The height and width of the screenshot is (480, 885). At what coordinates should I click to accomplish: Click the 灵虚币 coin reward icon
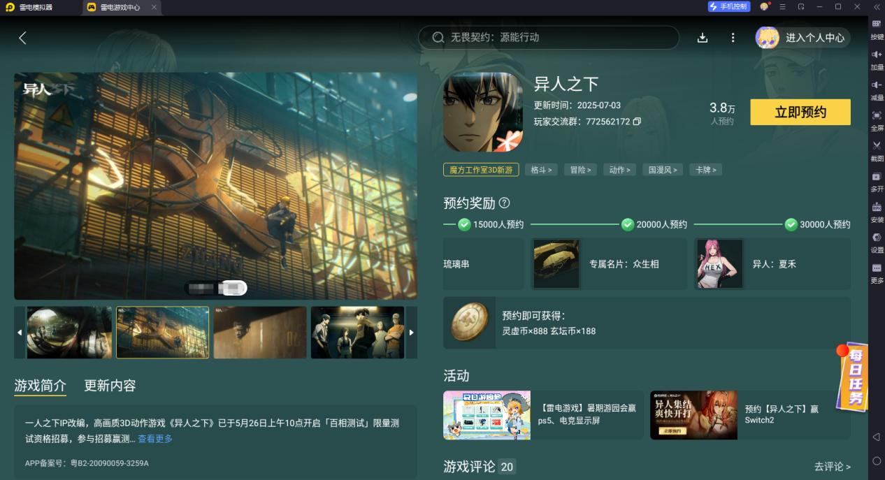(x=469, y=322)
